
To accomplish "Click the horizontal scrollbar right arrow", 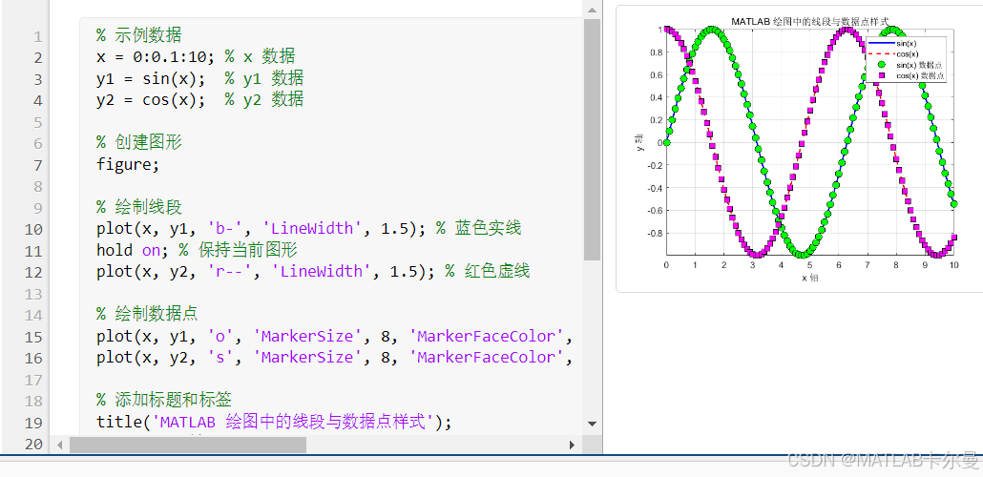I will point(572,445).
